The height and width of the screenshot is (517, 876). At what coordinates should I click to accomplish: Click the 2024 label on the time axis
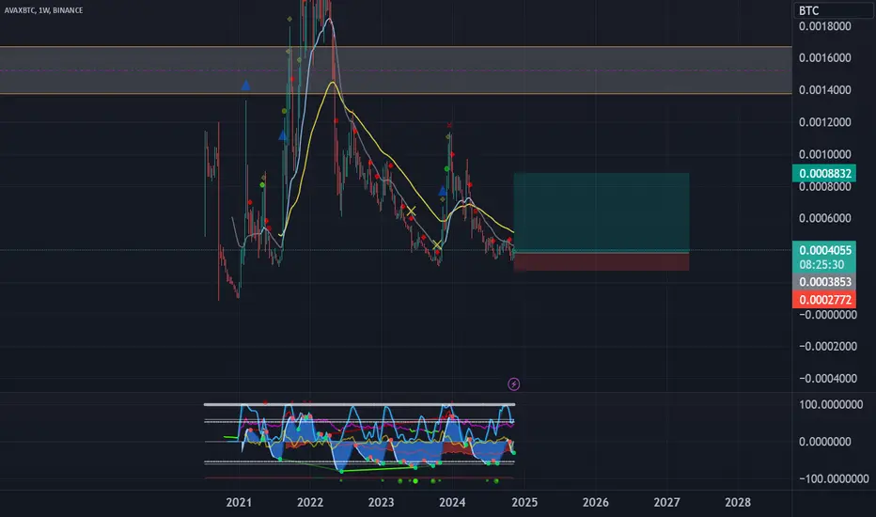pos(452,502)
